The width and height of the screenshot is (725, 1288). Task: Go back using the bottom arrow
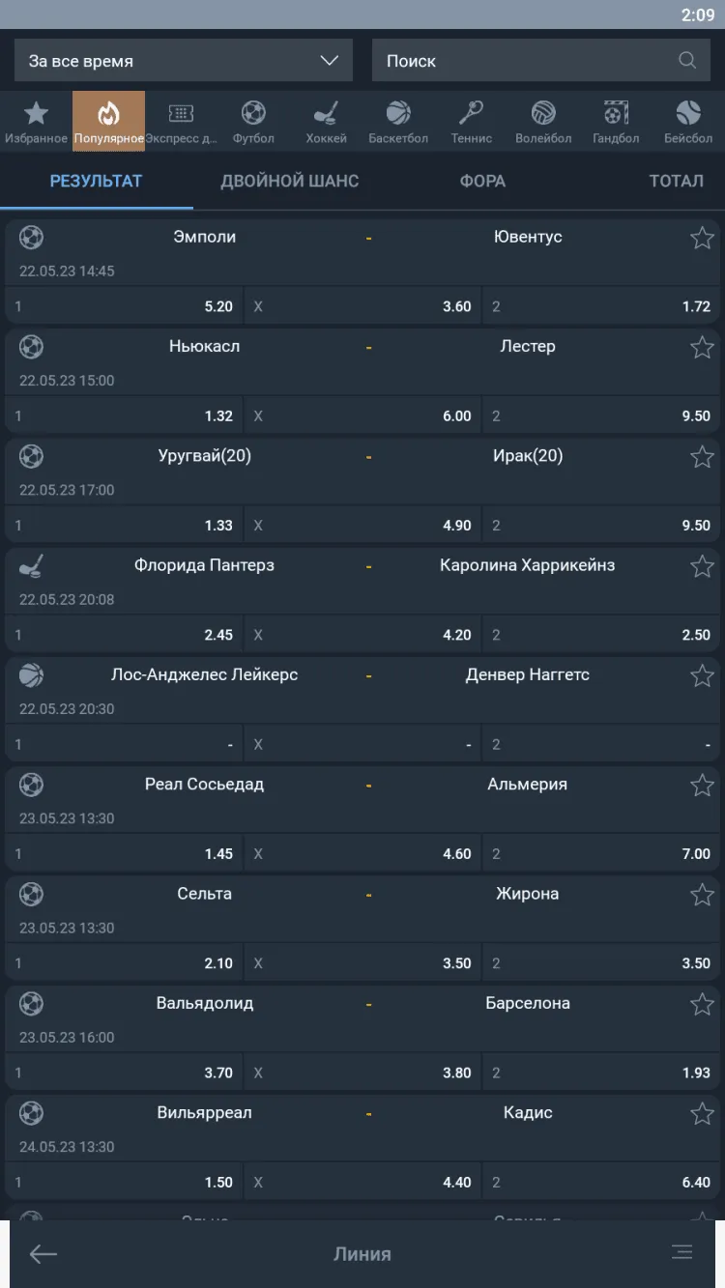(x=43, y=1253)
